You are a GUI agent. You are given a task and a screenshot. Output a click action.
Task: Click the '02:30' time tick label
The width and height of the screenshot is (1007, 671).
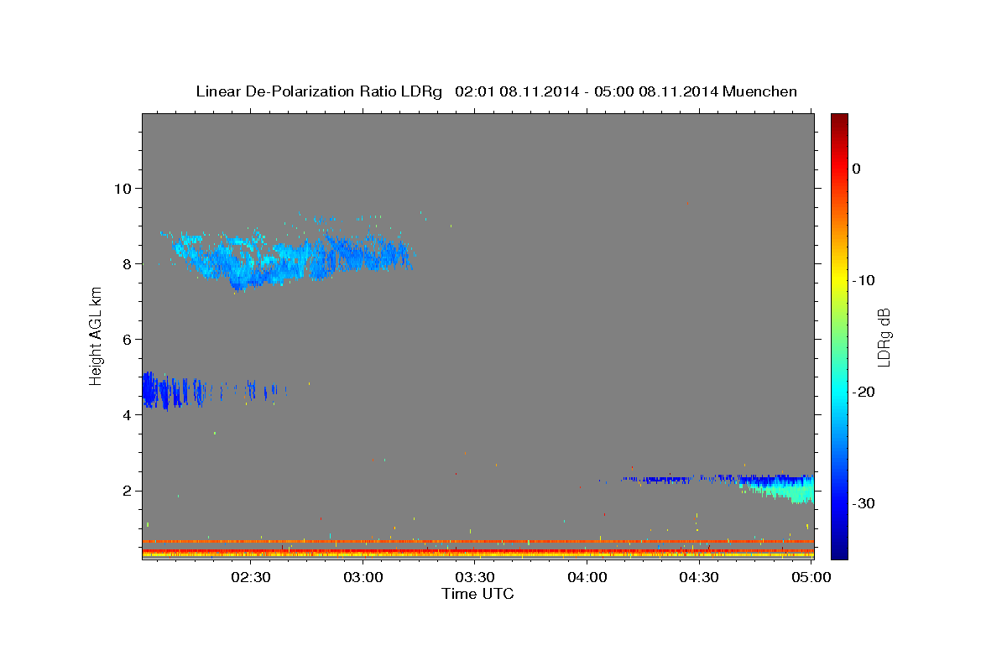pos(250,577)
